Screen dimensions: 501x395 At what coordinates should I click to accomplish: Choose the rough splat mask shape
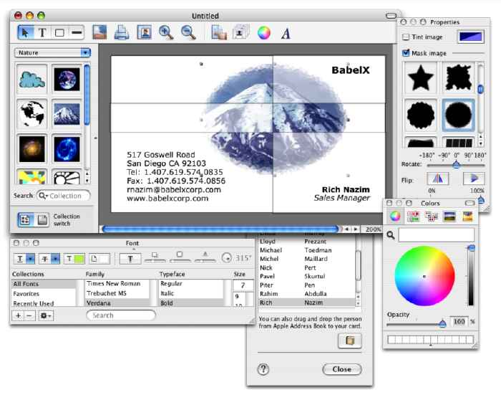click(x=458, y=78)
